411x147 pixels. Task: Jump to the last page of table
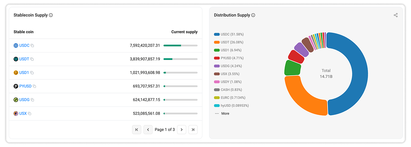[193, 130]
